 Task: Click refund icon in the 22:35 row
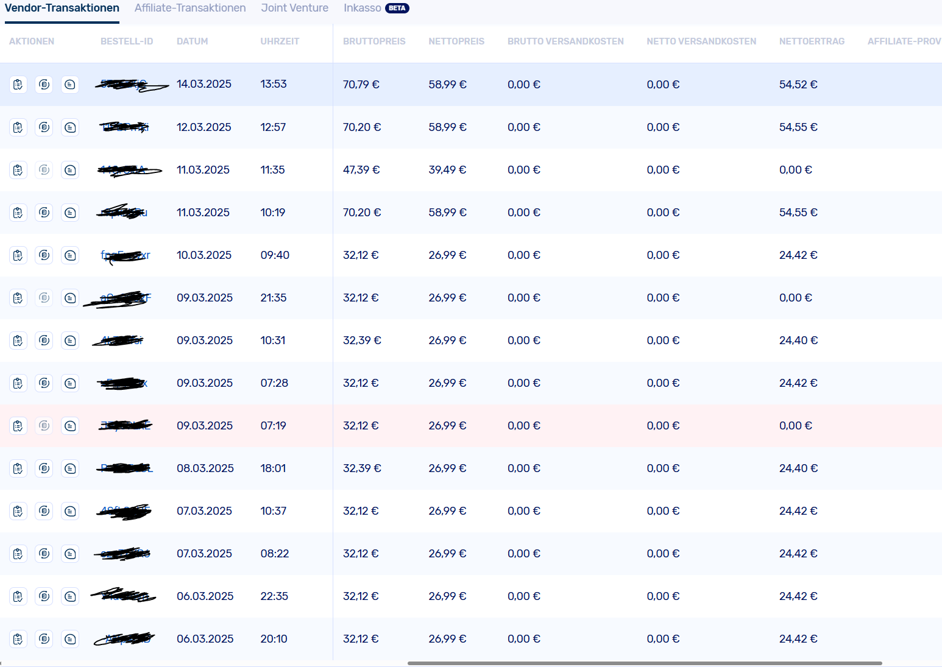tap(44, 596)
